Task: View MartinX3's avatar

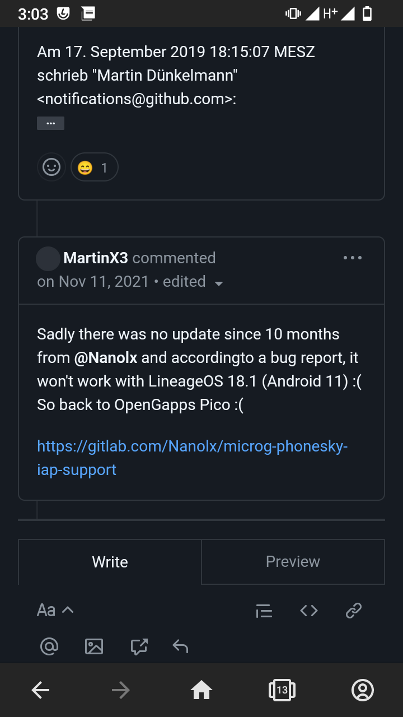Action: (x=48, y=258)
